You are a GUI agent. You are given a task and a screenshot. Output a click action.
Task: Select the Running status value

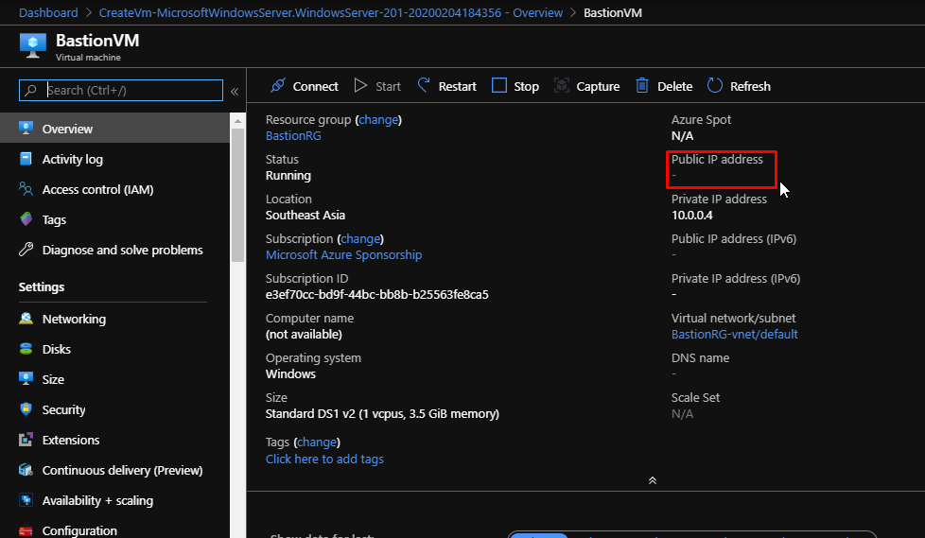click(x=288, y=175)
